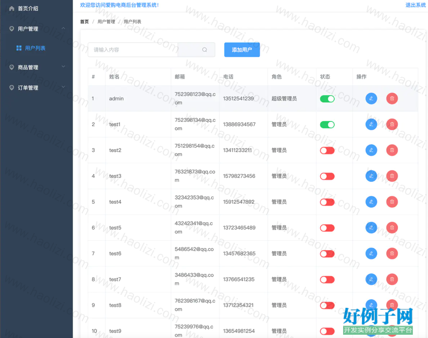Click 用户列表 in breadcrumb

click(x=132, y=21)
